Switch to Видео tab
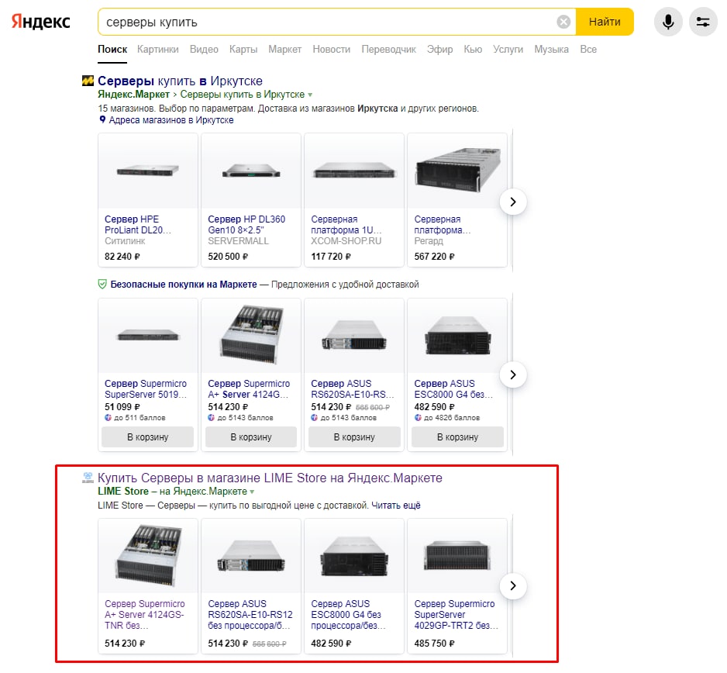727x673 pixels. (x=204, y=49)
